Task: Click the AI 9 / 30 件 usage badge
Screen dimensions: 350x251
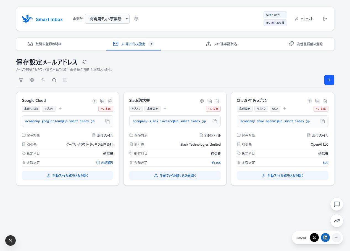Action: click(275, 15)
